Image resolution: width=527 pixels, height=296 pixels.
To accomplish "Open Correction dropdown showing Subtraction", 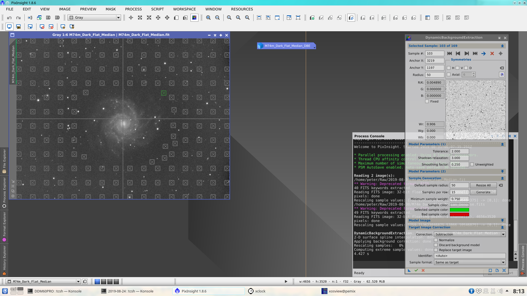I will pyautogui.click(x=470, y=234).
